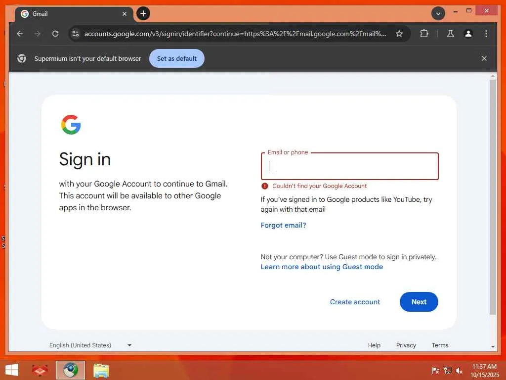Open the three-dot browser menu
Screen dimensions: 506x380
pos(486,34)
